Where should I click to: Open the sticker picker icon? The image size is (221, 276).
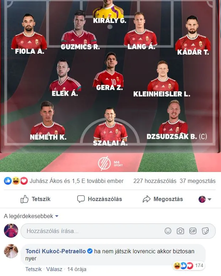(x=205, y=231)
